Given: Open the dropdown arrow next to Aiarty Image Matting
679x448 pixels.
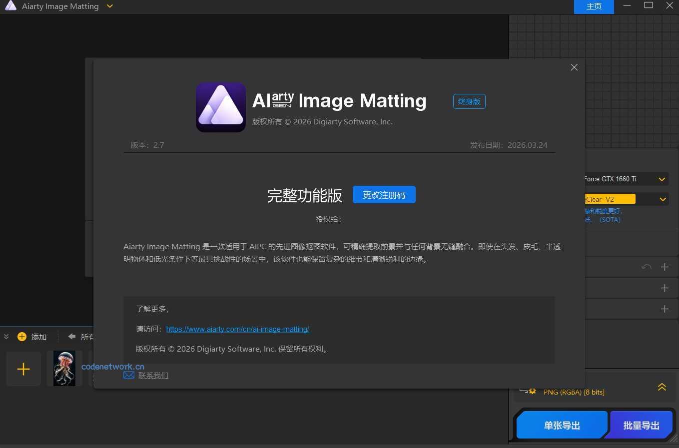Looking at the screenshot, I should pos(109,6).
